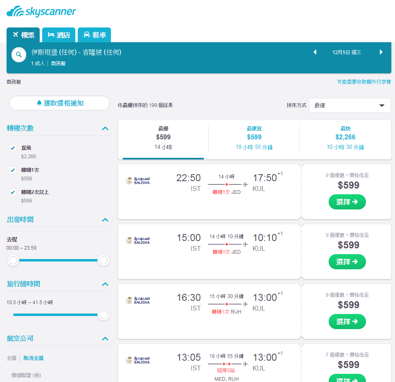Click Saudia logo on 16:30 flight

(x=138, y=300)
